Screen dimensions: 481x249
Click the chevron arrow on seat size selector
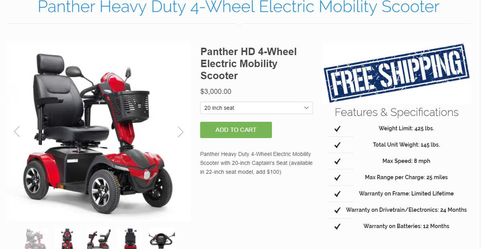point(306,108)
